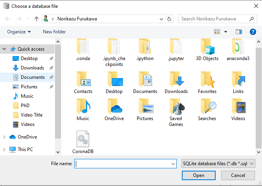
Task: Click file list scrollbar down arrow
Action: tap(258, 152)
